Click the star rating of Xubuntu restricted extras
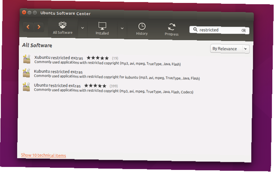This screenshot has width=274, height=172. pyautogui.click(x=98, y=58)
